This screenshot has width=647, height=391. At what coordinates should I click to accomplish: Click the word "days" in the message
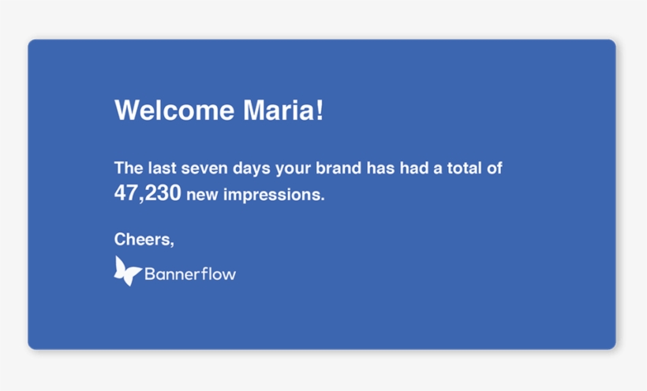point(253,169)
